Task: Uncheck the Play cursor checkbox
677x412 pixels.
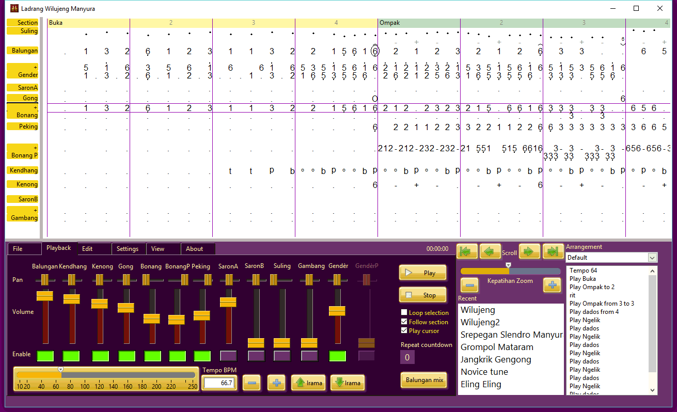Action: pyautogui.click(x=404, y=331)
